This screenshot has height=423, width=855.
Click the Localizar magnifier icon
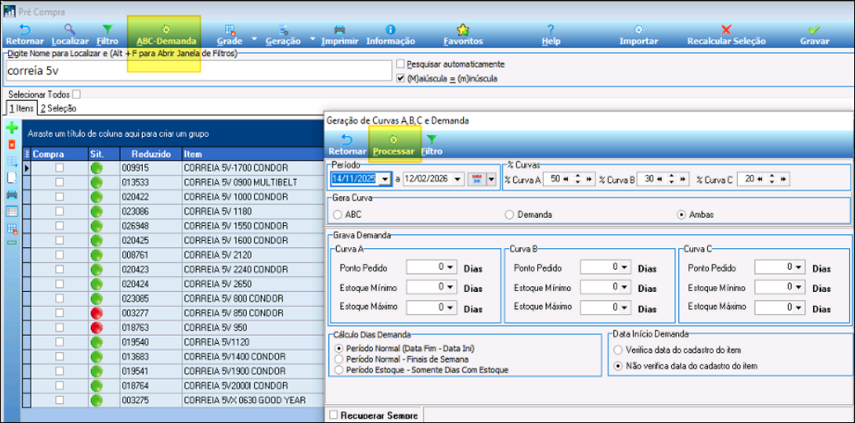click(x=69, y=30)
